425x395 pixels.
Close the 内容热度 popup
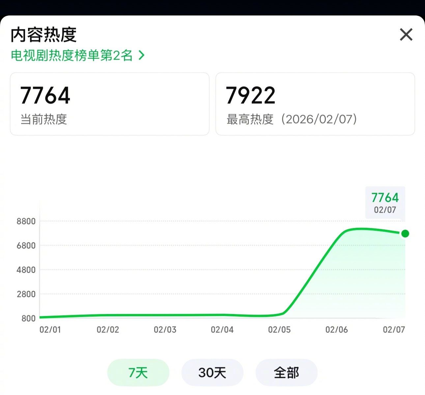[406, 34]
